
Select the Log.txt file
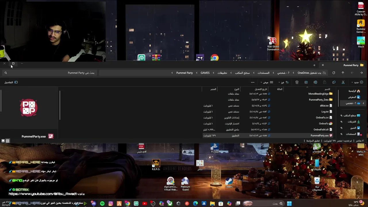tap(327, 112)
